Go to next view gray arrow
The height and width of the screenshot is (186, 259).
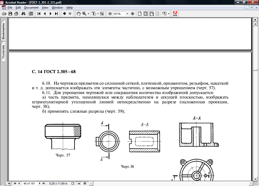[x=70, y=14]
